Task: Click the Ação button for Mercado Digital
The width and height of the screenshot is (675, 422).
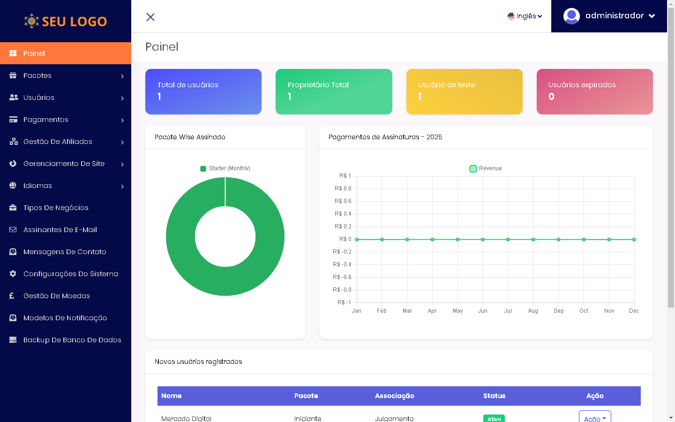Action: click(594, 418)
